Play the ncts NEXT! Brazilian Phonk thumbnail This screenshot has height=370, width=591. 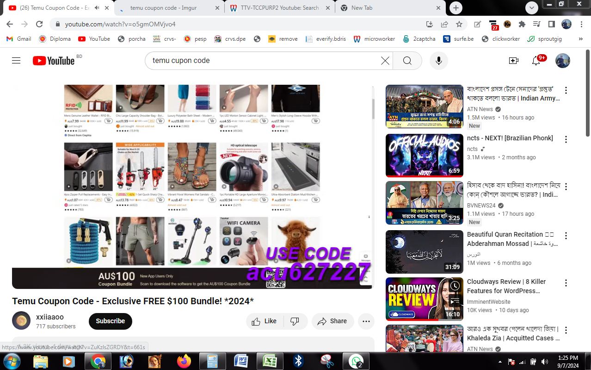tap(425, 155)
